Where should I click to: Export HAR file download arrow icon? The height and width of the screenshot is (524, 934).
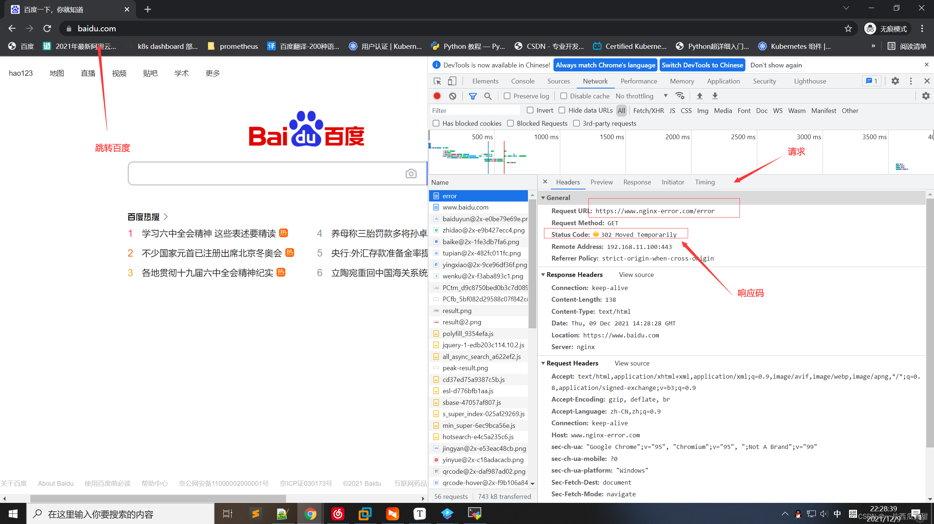coord(715,96)
